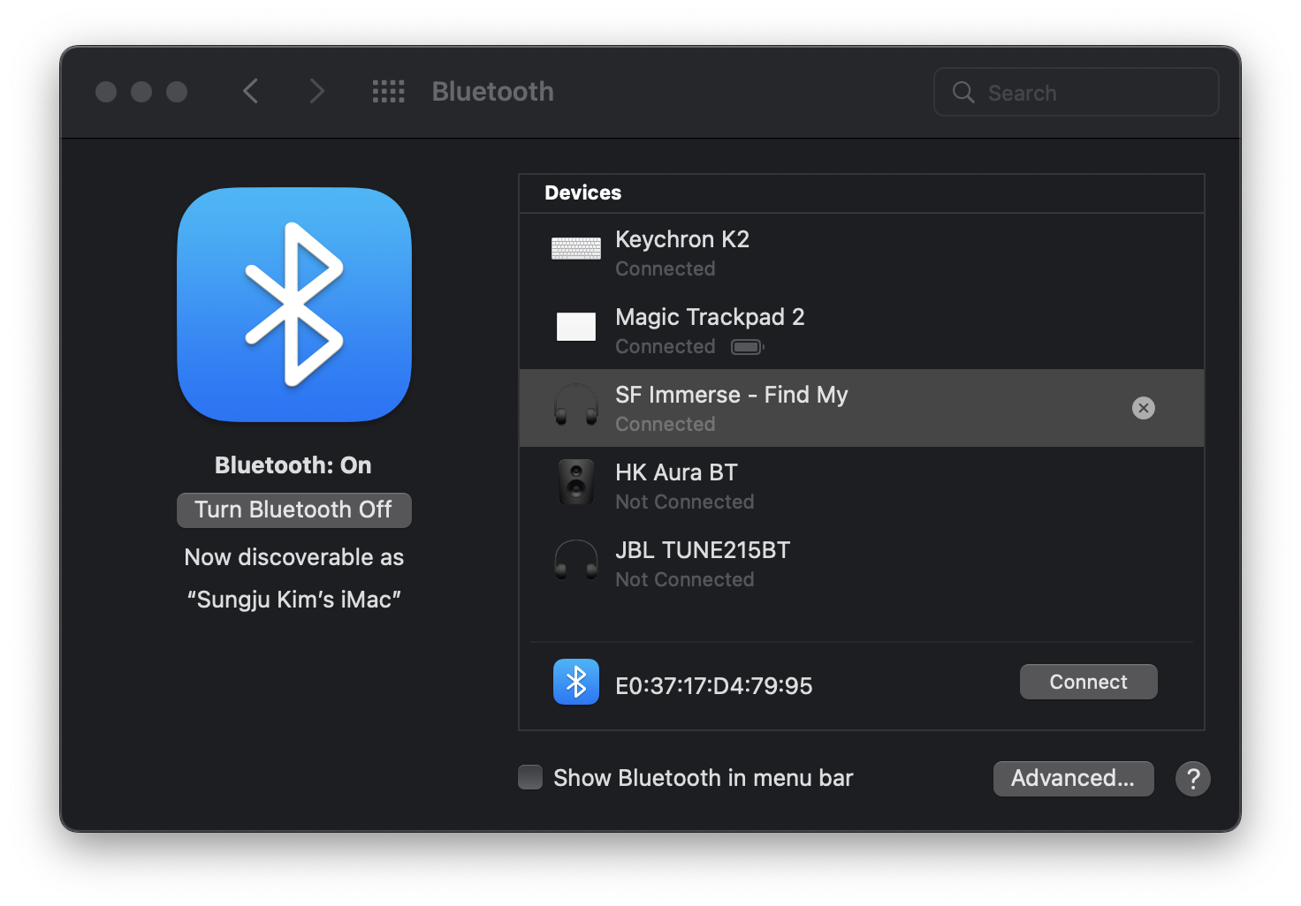Go forward with the right chevron
This screenshot has height=906, width=1301.
pyautogui.click(x=316, y=91)
